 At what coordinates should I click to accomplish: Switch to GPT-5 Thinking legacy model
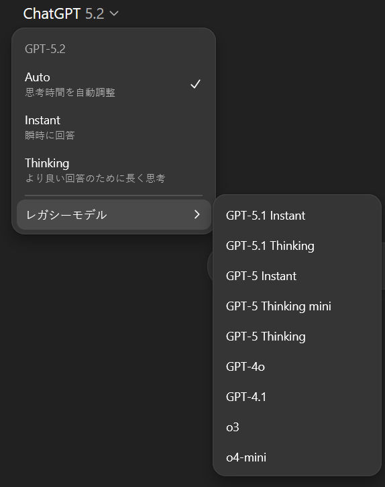297,337
